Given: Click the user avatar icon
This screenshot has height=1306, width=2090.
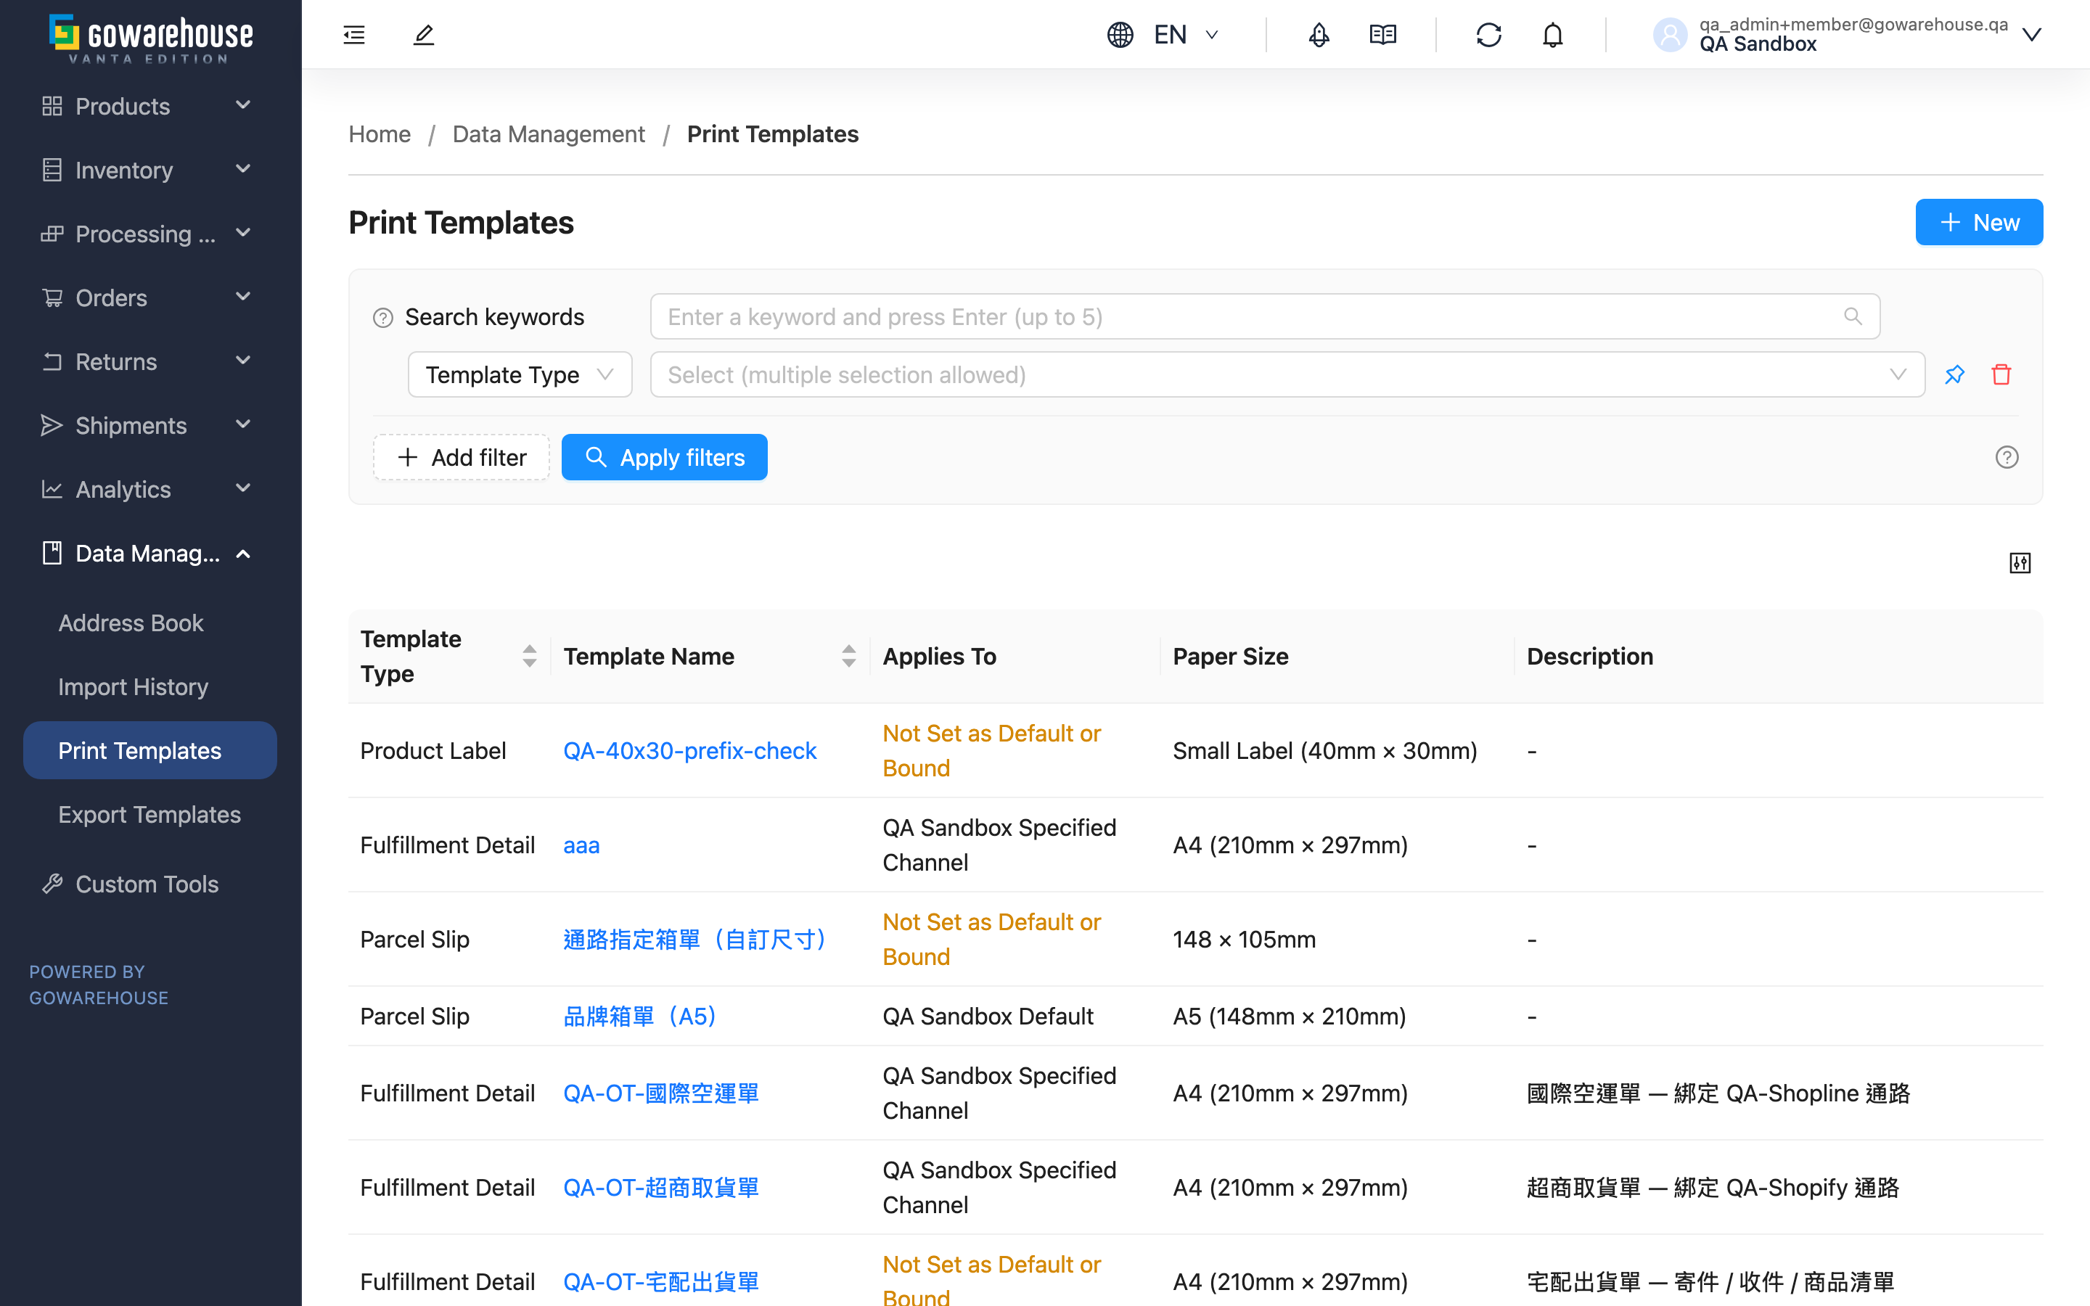Looking at the screenshot, I should pyautogui.click(x=1669, y=35).
